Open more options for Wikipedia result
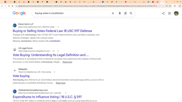 coord(55,72)
